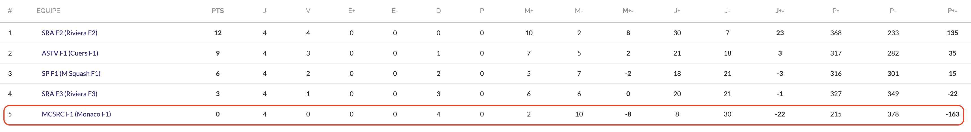Sort by the D column header
This screenshot has height=132, width=971.
pyautogui.click(x=438, y=11)
